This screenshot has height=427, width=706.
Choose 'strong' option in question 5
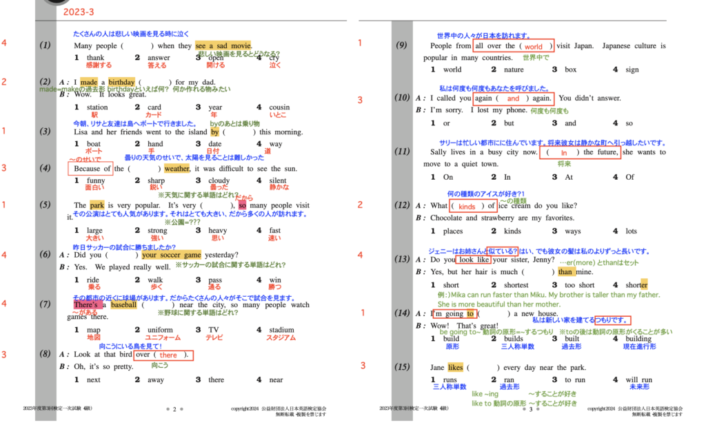pos(158,230)
